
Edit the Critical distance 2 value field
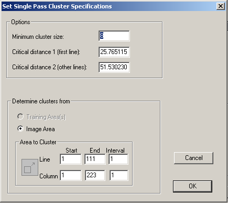pyautogui.click(x=114, y=67)
